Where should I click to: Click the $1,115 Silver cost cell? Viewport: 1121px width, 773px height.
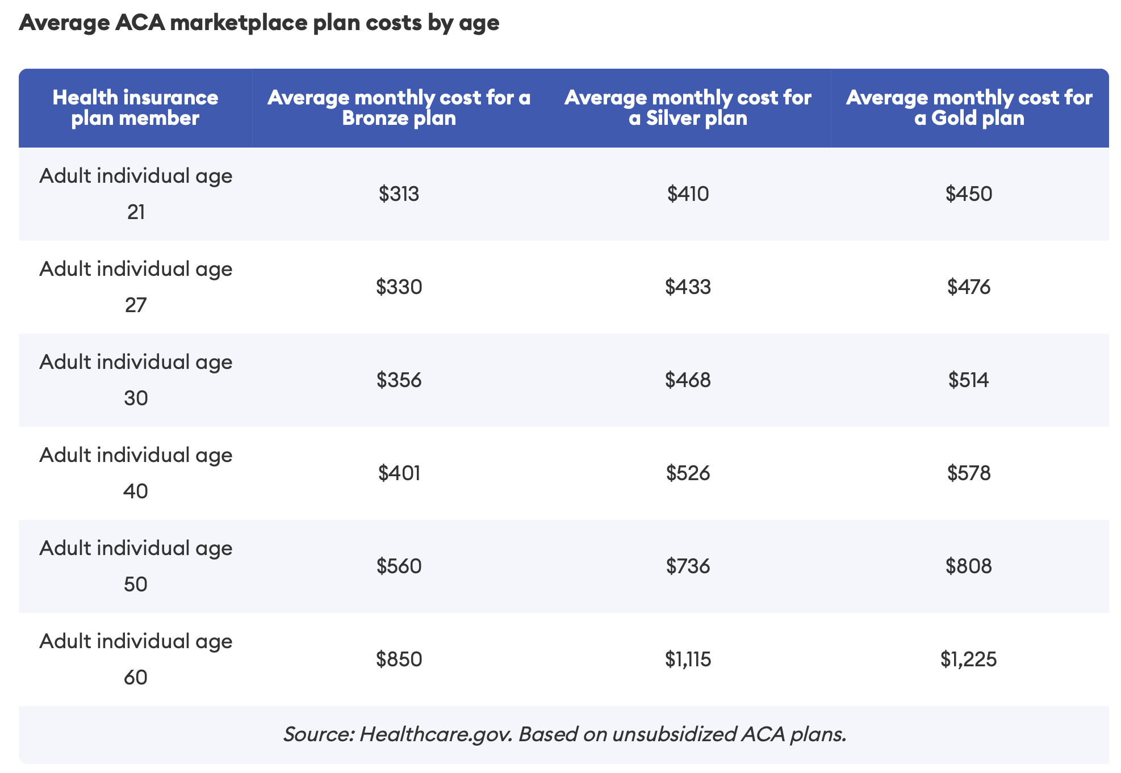pyautogui.click(x=688, y=659)
